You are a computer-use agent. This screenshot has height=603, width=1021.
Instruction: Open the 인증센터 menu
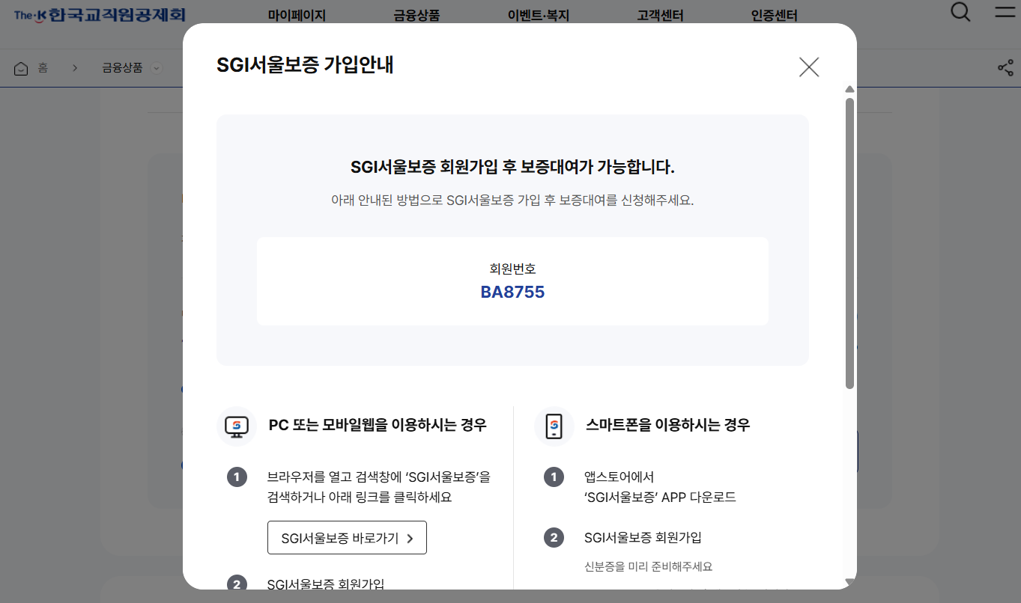coord(774,16)
